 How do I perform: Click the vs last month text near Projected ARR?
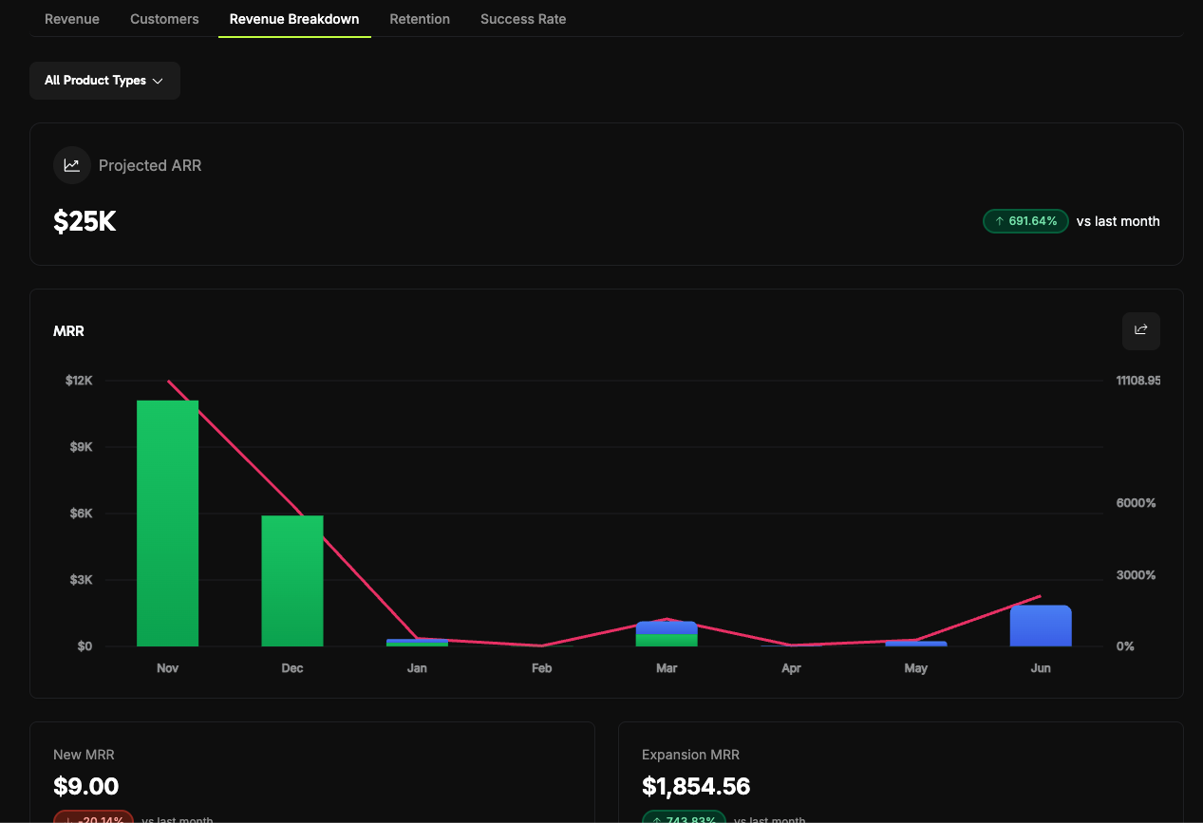(x=1118, y=220)
